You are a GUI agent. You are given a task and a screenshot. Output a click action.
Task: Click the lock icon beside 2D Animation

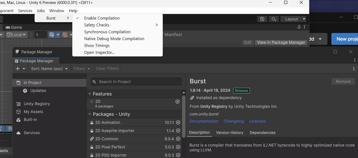coord(92,123)
